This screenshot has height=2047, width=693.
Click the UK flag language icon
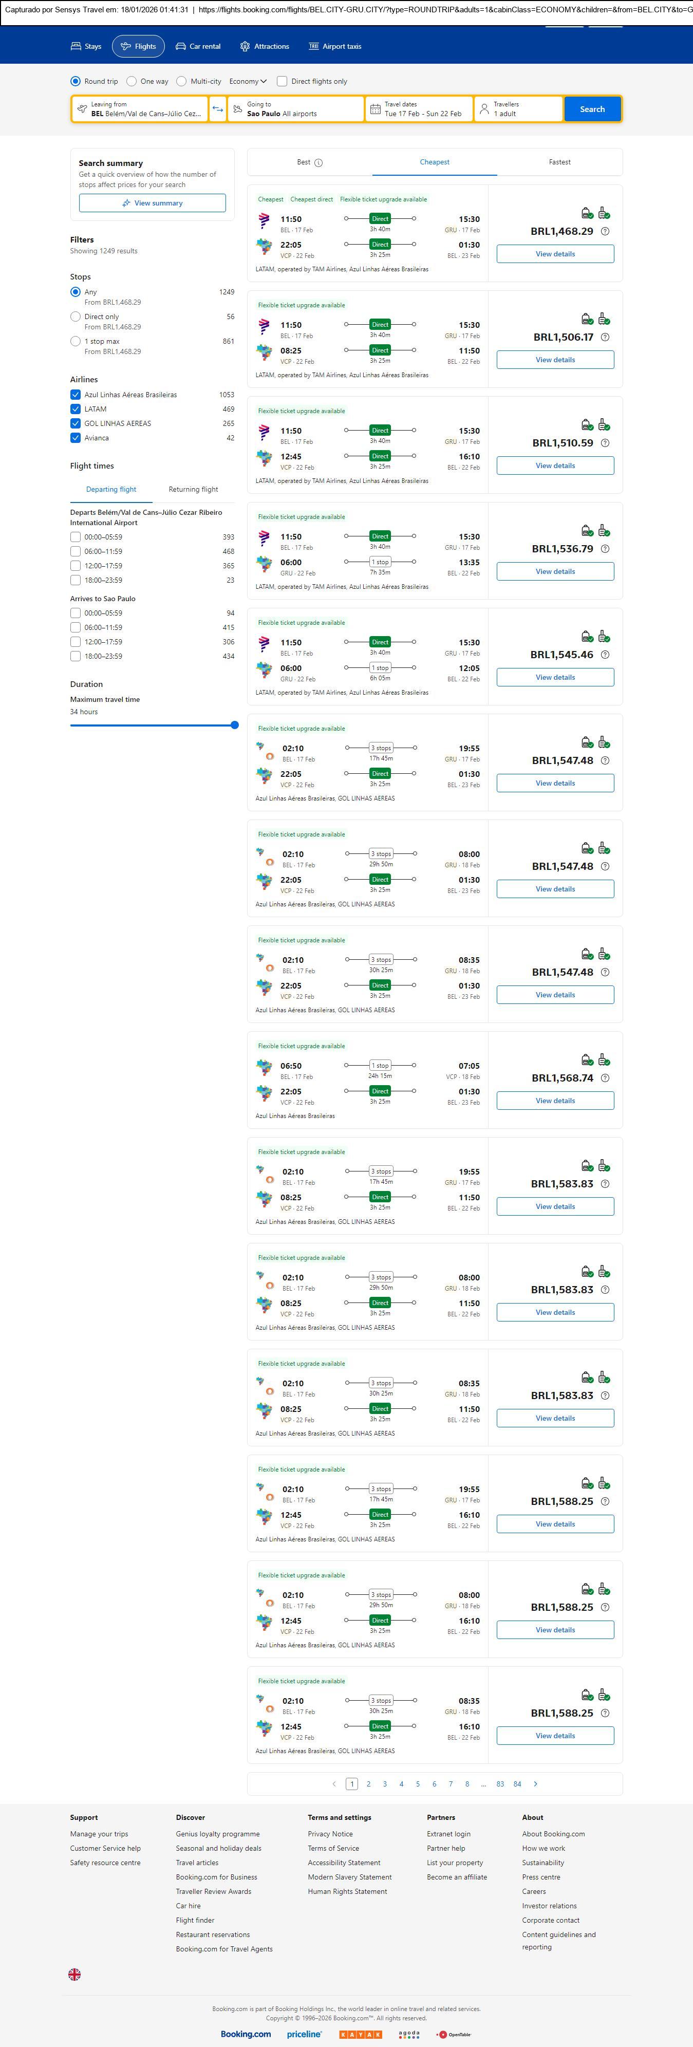click(x=74, y=1974)
